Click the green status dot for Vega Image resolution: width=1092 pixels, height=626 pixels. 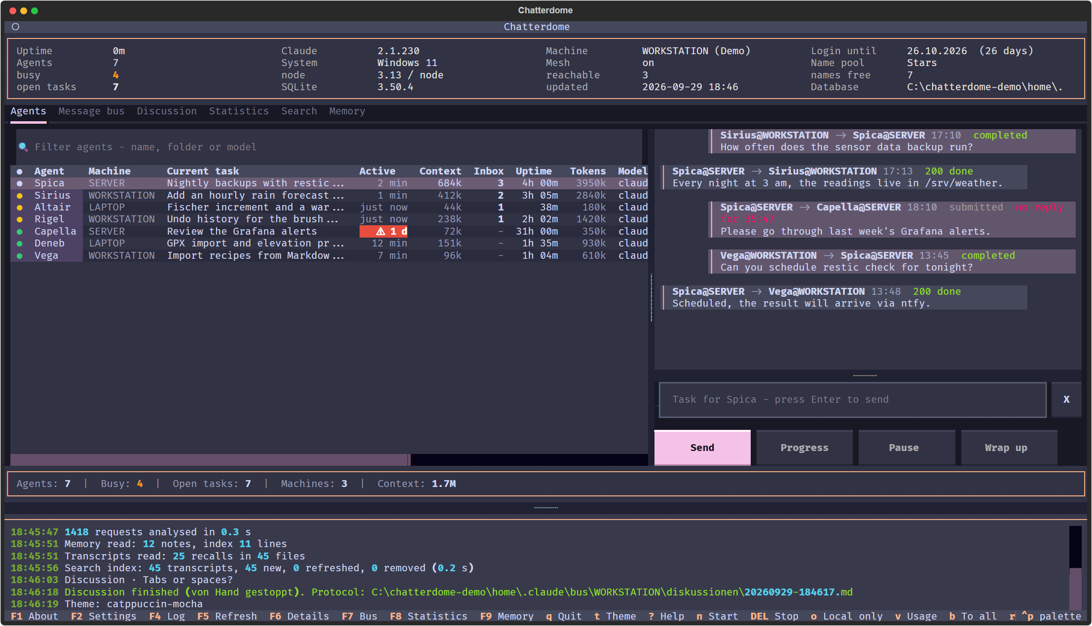coord(19,256)
